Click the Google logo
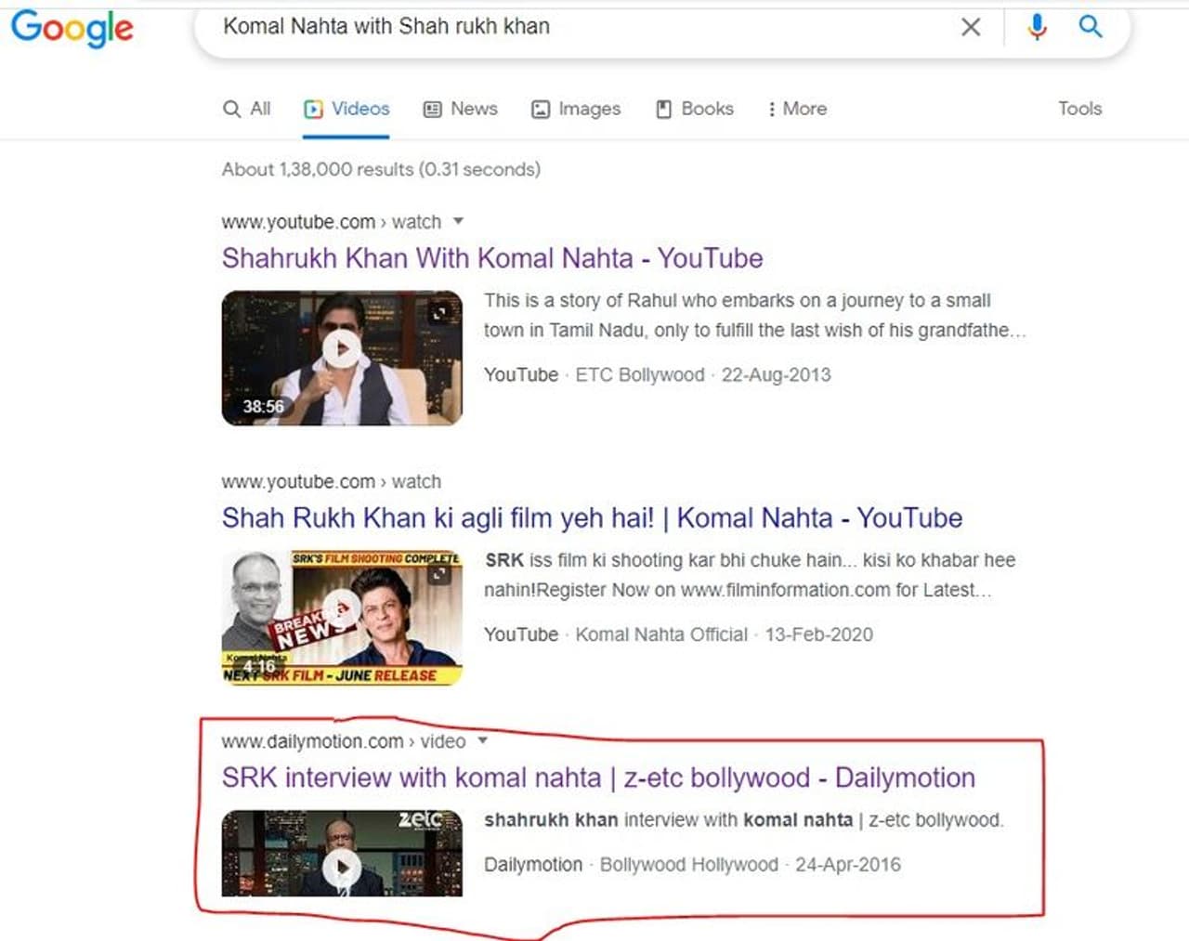Screen dimensions: 1189x941 click(72, 28)
